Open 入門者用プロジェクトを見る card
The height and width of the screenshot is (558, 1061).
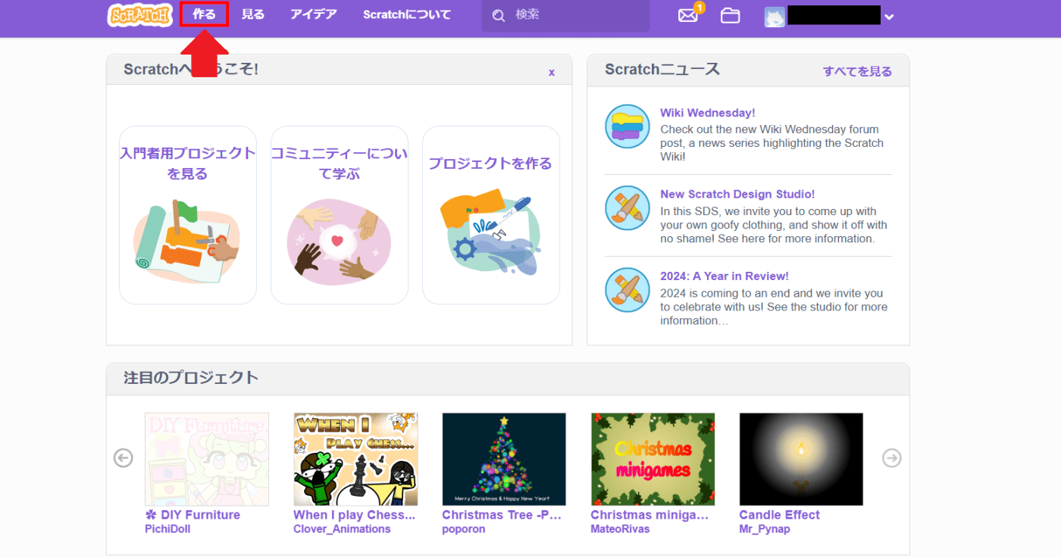point(188,215)
